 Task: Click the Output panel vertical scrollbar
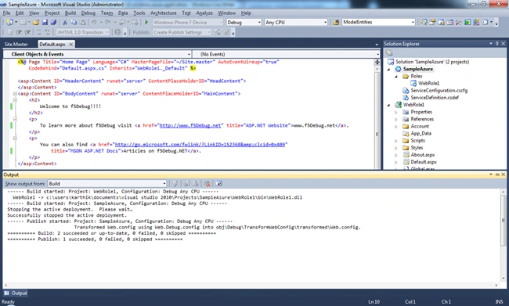[504, 221]
